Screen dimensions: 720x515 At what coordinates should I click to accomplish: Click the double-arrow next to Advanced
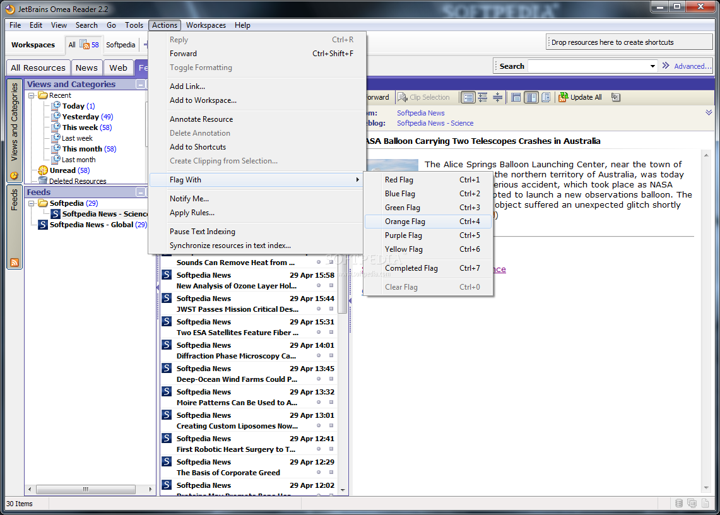[666, 66]
